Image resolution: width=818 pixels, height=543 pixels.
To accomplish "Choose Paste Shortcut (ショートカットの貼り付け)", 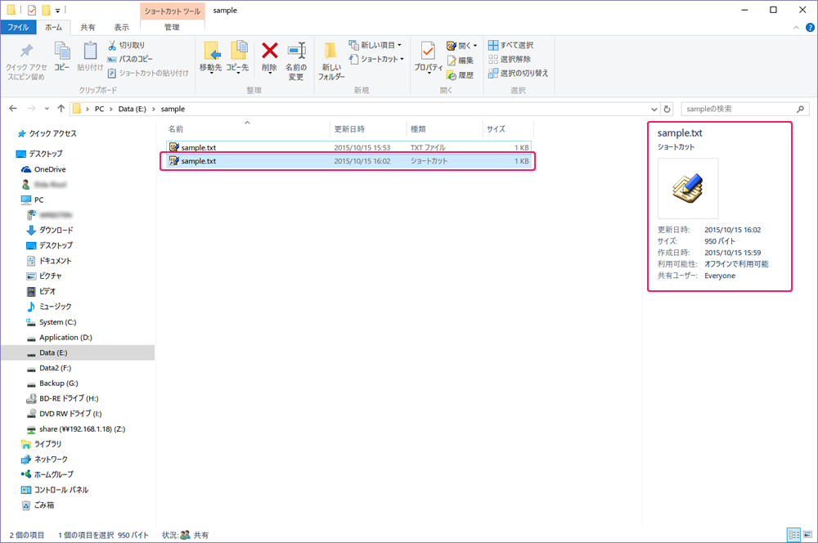I will click(148, 73).
